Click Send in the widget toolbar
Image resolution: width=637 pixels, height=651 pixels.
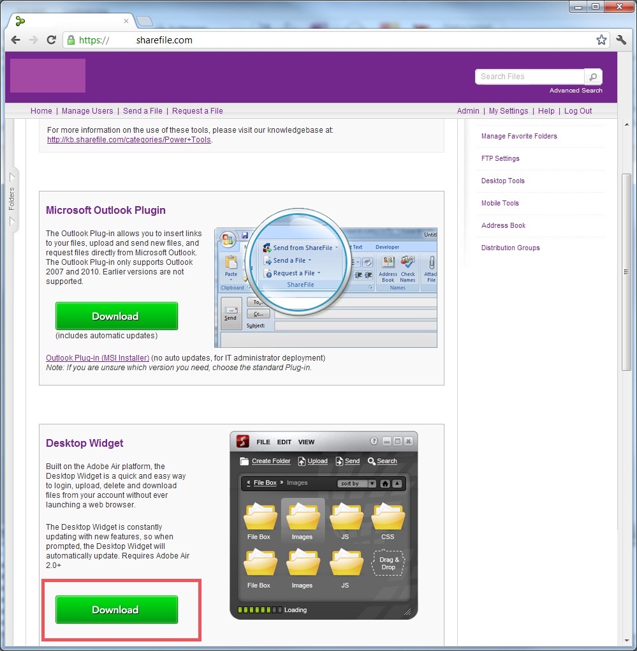(348, 461)
